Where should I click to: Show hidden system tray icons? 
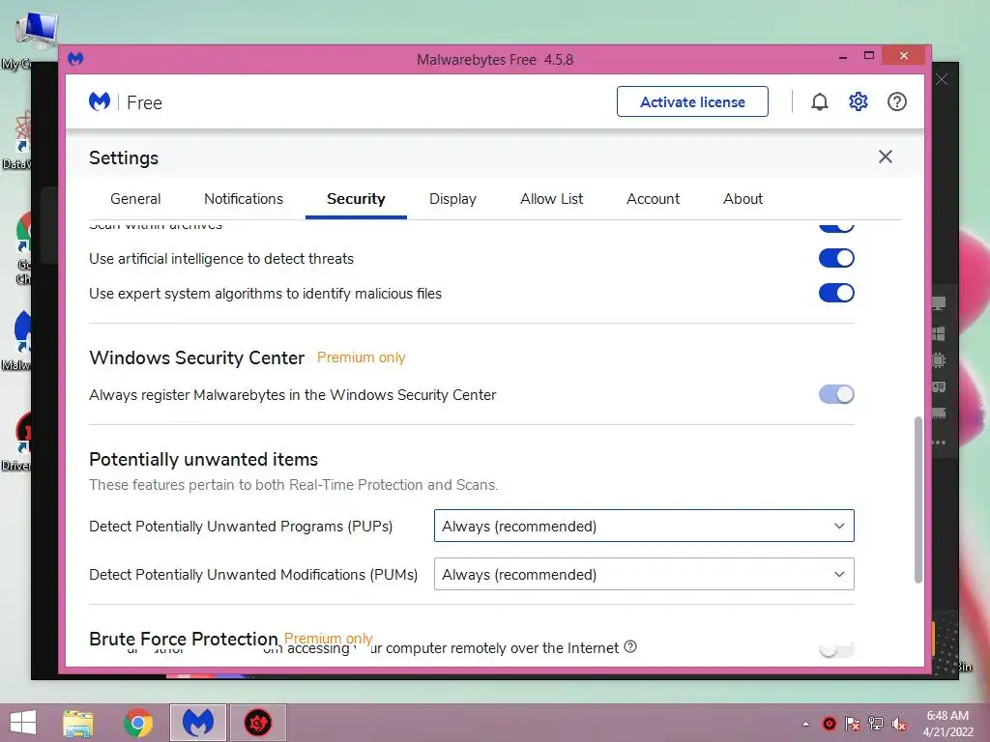coord(805,724)
